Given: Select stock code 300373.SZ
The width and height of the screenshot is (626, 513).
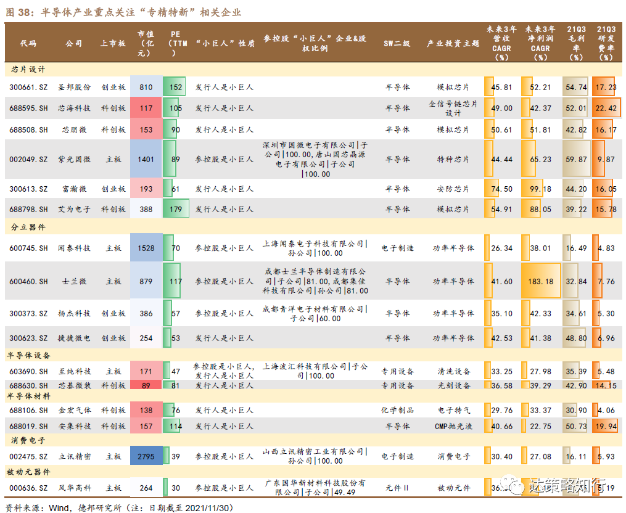Looking at the screenshot, I should pos(28,313).
